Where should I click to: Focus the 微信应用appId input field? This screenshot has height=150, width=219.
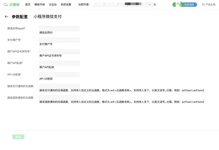tap(60, 28)
